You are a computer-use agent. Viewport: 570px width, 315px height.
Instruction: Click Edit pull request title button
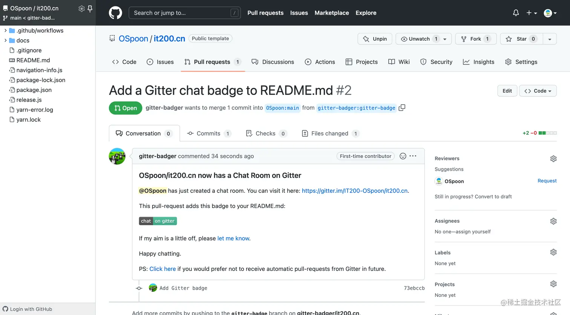coord(507,91)
